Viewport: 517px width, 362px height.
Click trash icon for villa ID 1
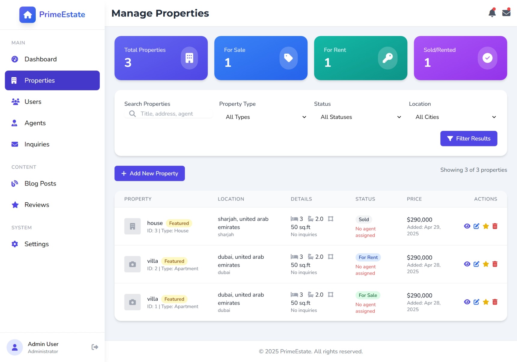(x=495, y=302)
